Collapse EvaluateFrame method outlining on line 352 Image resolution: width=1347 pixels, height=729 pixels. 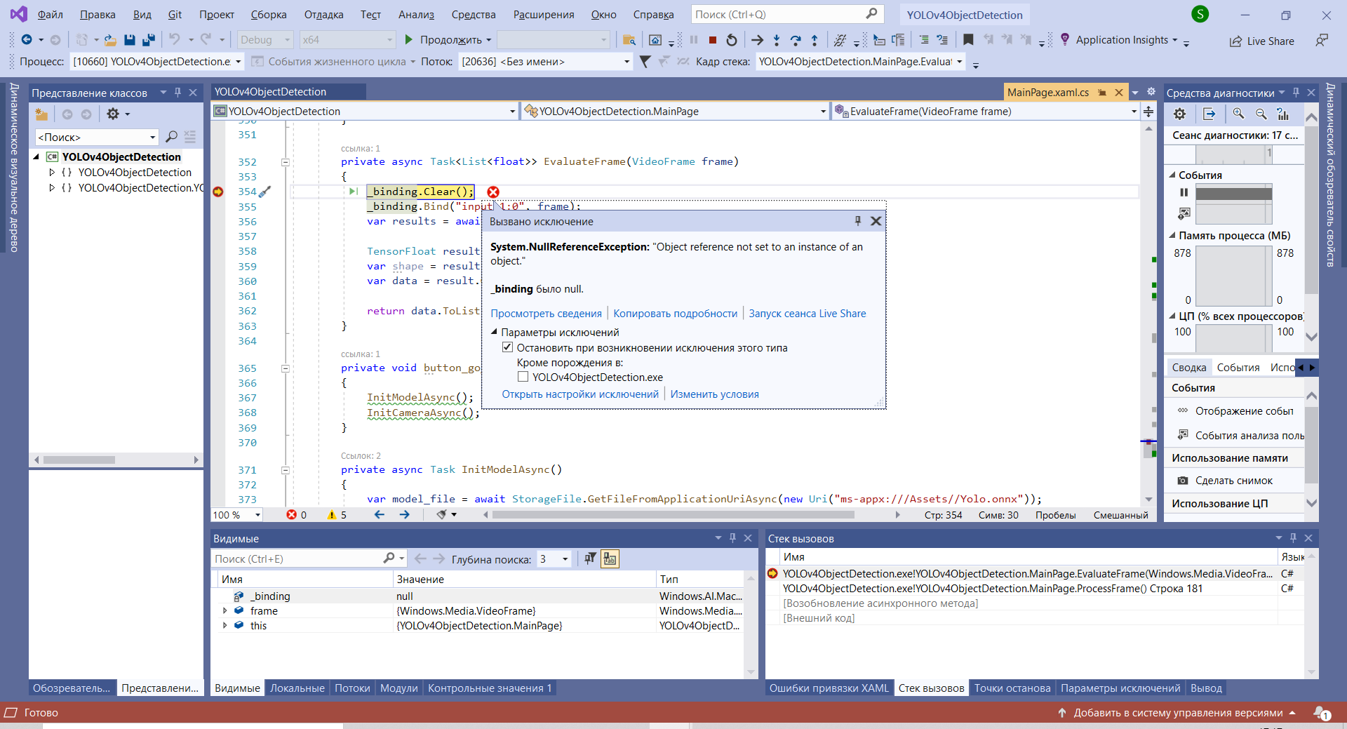286,162
